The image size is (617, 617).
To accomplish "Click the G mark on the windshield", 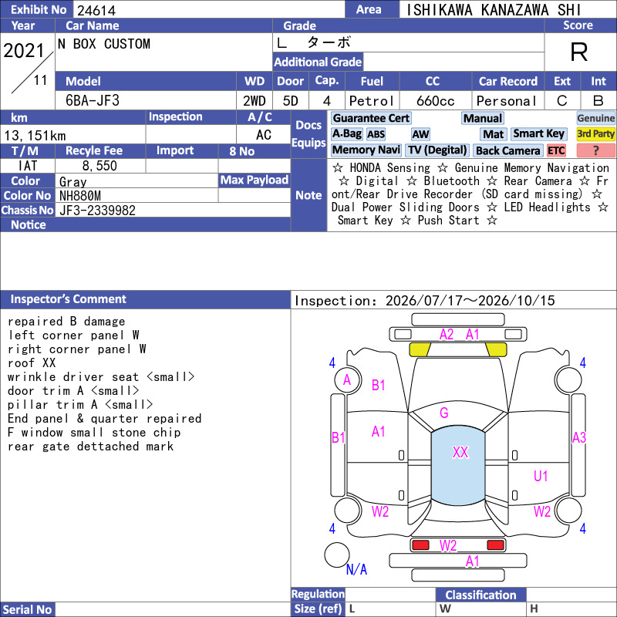I will [444, 413].
